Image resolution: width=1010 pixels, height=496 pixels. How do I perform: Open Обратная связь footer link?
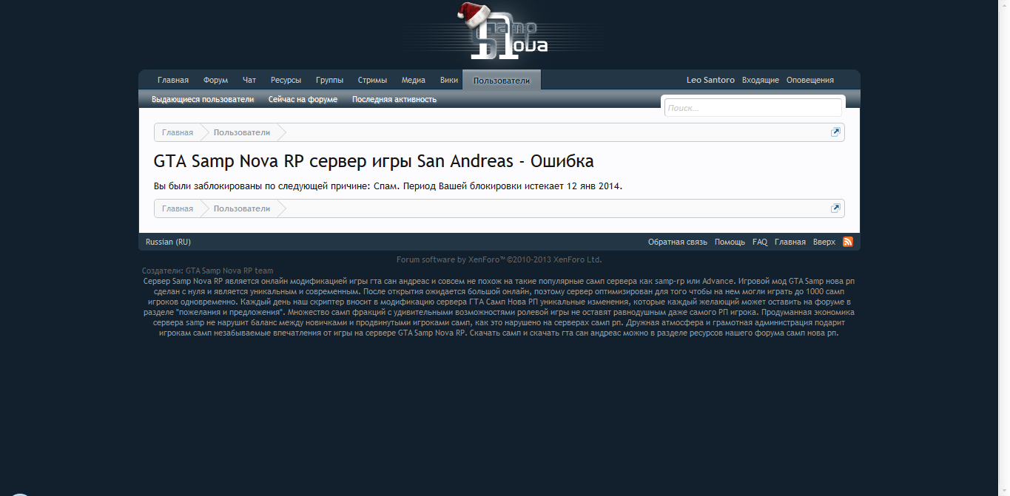pos(678,242)
